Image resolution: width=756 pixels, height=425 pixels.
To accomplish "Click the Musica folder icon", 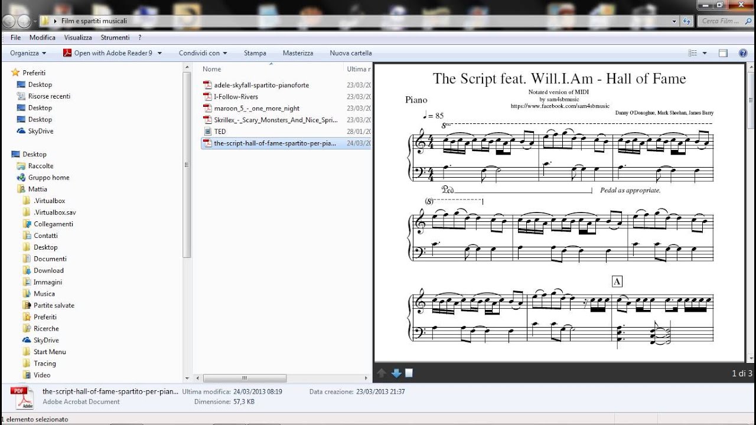I will tap(27, 294).
